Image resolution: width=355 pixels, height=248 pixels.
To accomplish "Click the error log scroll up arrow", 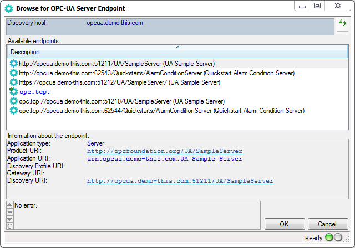I will pos(9,205).
